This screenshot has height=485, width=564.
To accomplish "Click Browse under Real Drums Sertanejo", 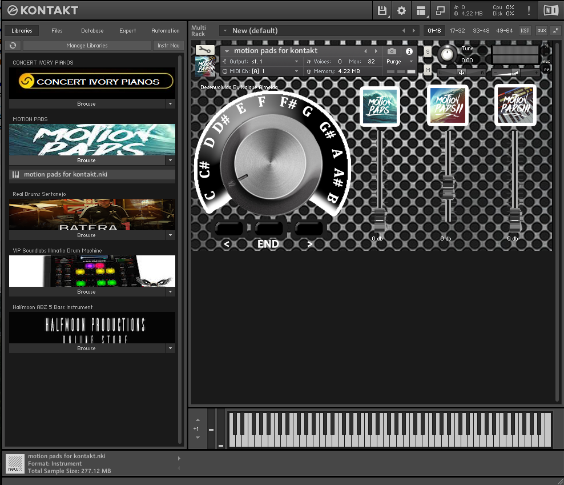I will pyautogui.click(x=86, y=235).
